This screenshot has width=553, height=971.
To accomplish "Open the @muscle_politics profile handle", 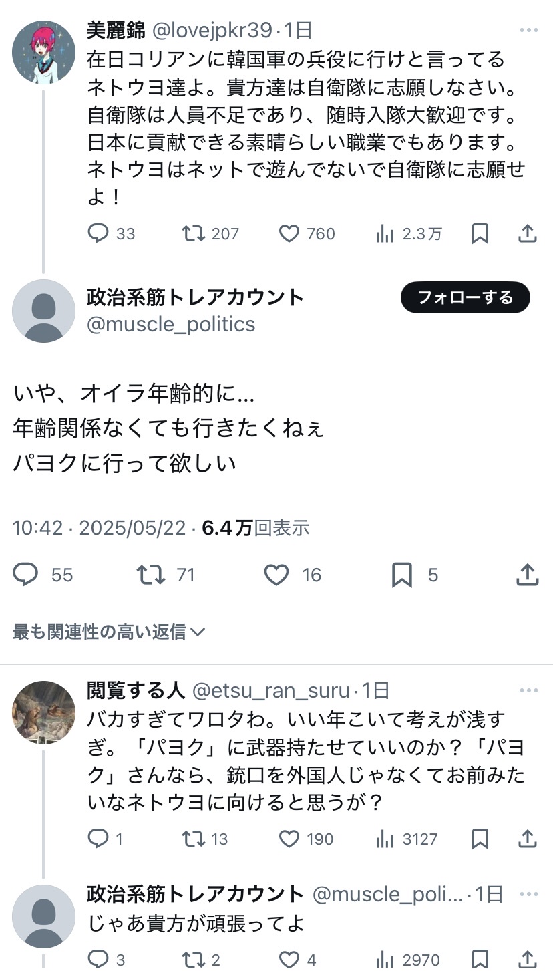I will coord(171,325).
